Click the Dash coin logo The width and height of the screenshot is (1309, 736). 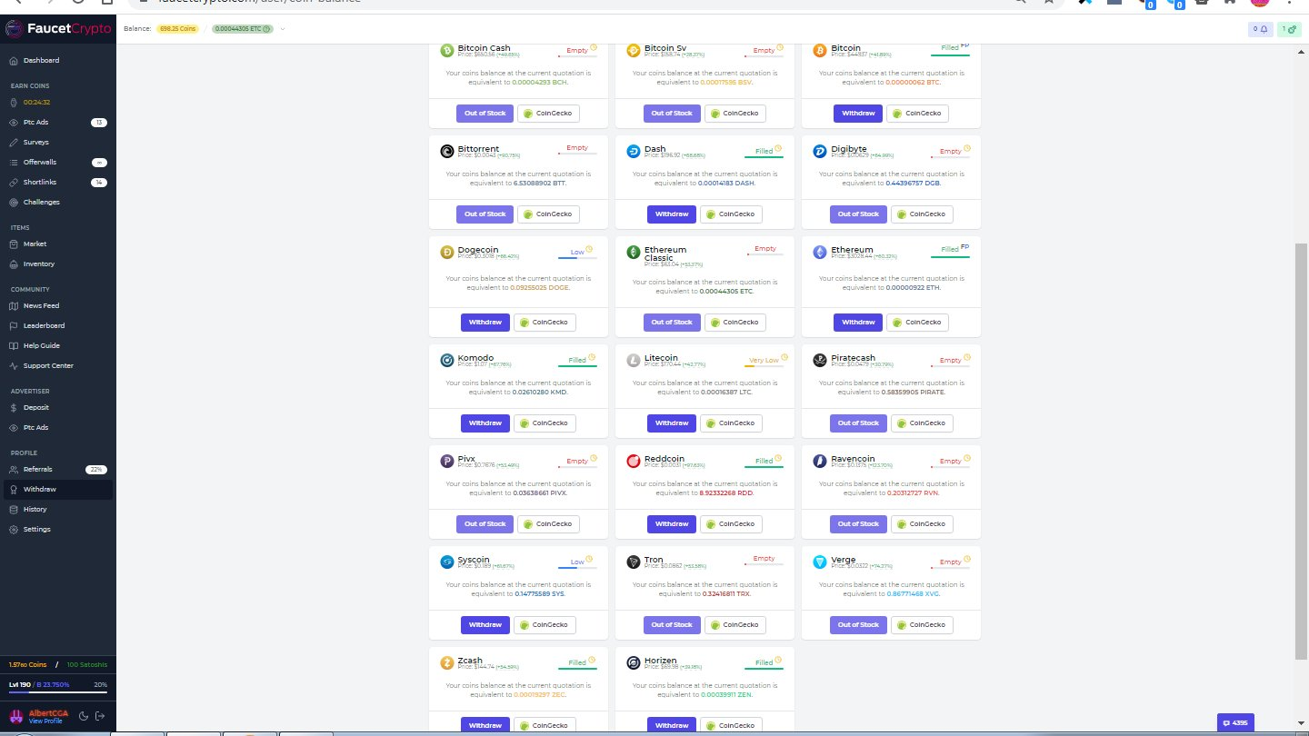click(634, 152)
